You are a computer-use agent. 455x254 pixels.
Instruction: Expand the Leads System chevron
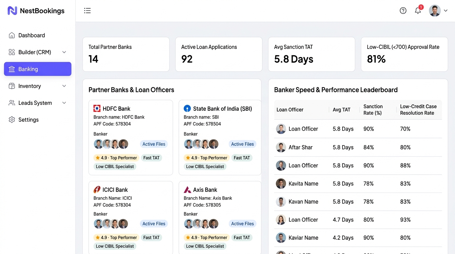point(64,103)
